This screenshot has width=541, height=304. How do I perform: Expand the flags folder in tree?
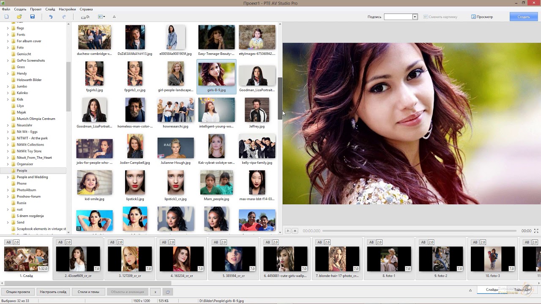[8, 28]
